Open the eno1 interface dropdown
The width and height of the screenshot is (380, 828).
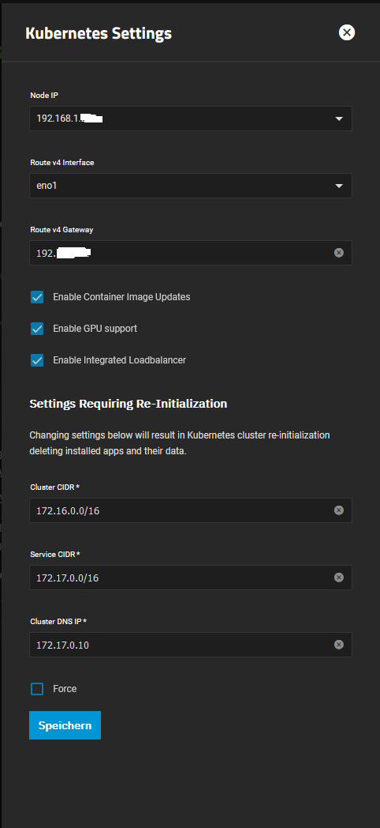click(x=191, y=186)
